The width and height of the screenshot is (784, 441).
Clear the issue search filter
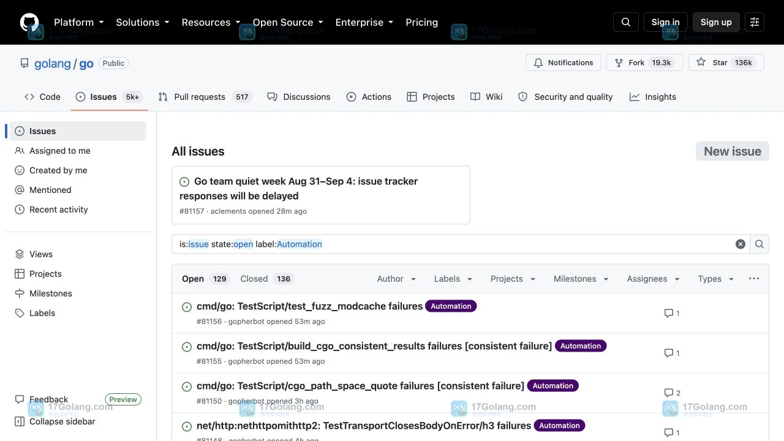coord(741,244)
